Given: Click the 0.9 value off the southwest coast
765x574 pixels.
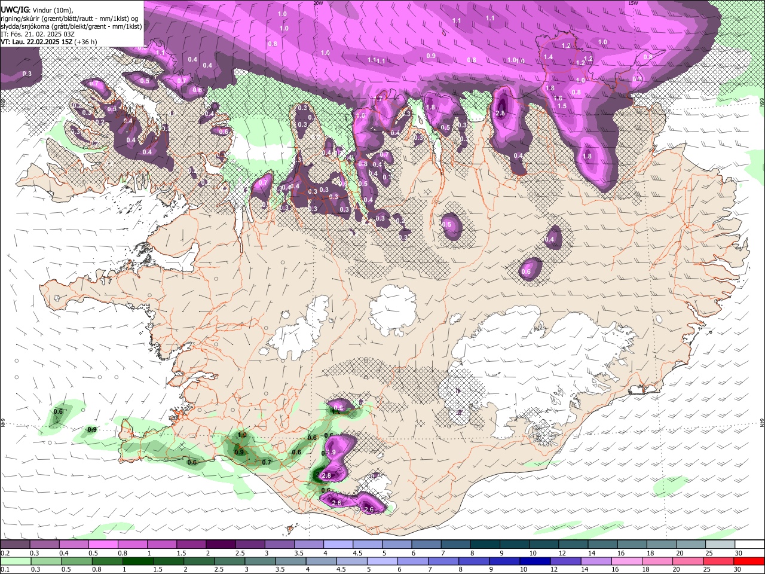Looking at the screenshot, I should [x=92, y=429].
